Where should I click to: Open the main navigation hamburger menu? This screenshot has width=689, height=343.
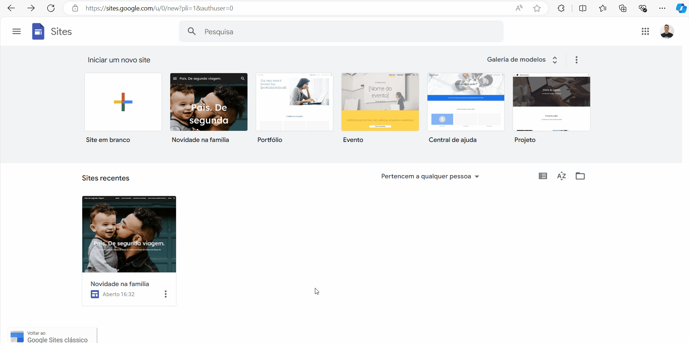(x=16, y=31)
